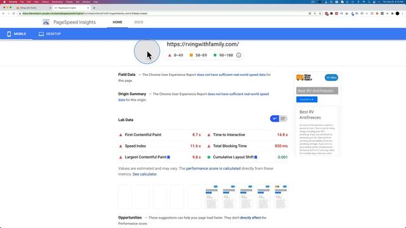Click the 0.001 Cumulative Layout Shift value
406x228 pixels.
pos(282,157)
